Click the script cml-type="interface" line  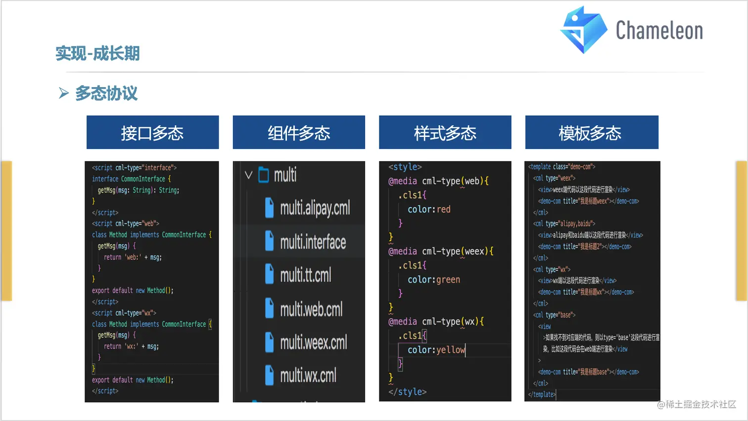tap(134, 168)
